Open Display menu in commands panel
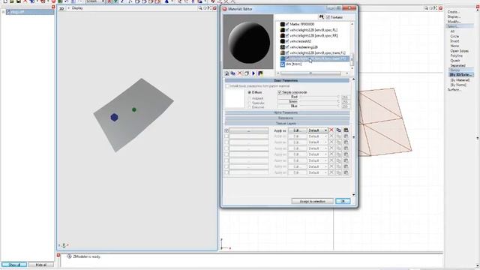Viewport: 480px width, 270px height. point(454,16)
